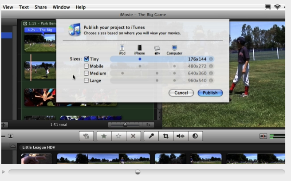Screen dimensions: 291x181
Task: Click the add selection to project icon
Action: (87, 136)
